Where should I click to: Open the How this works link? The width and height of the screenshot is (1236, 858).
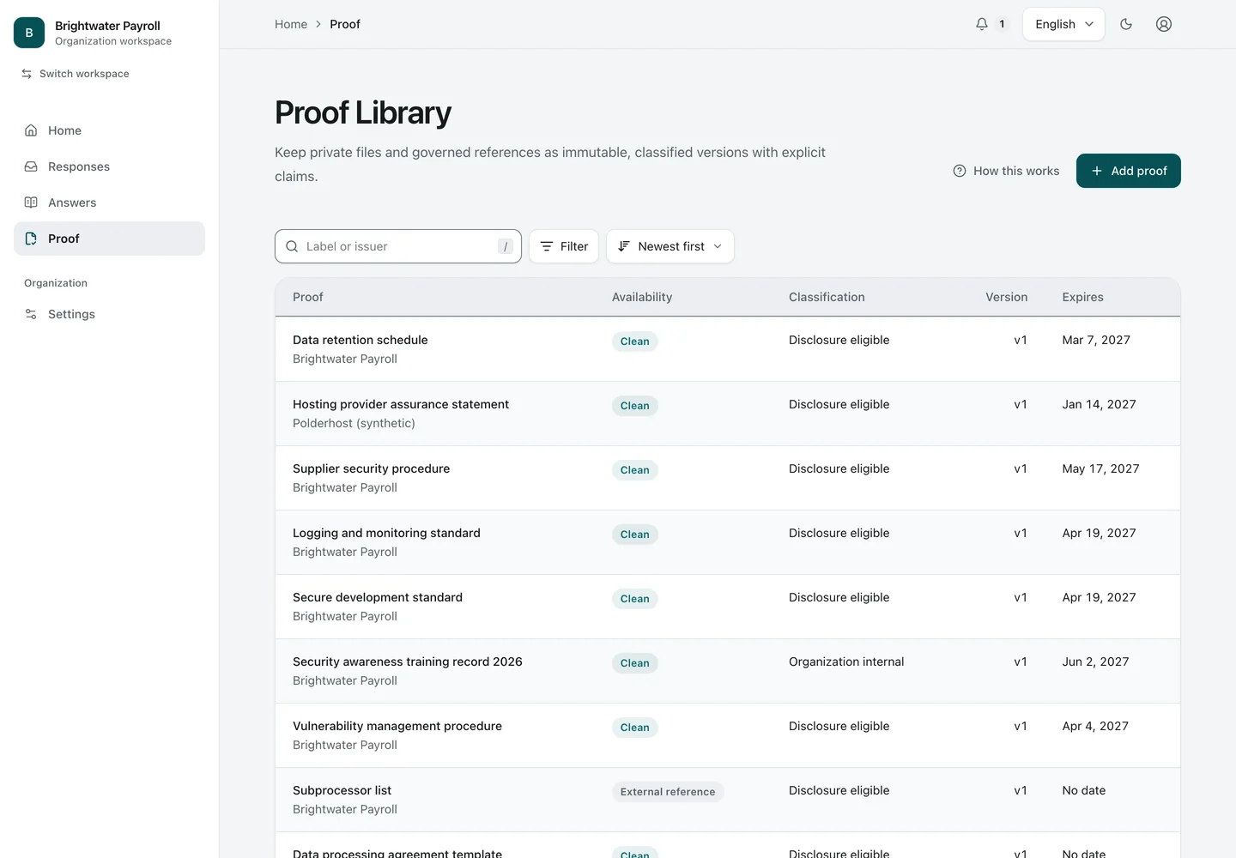(1006, 171)
